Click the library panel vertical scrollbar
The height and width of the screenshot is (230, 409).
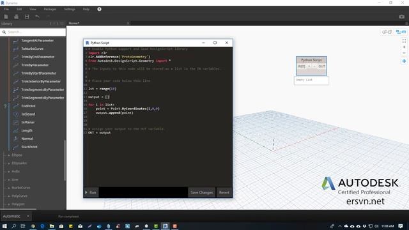coord(65,160)
